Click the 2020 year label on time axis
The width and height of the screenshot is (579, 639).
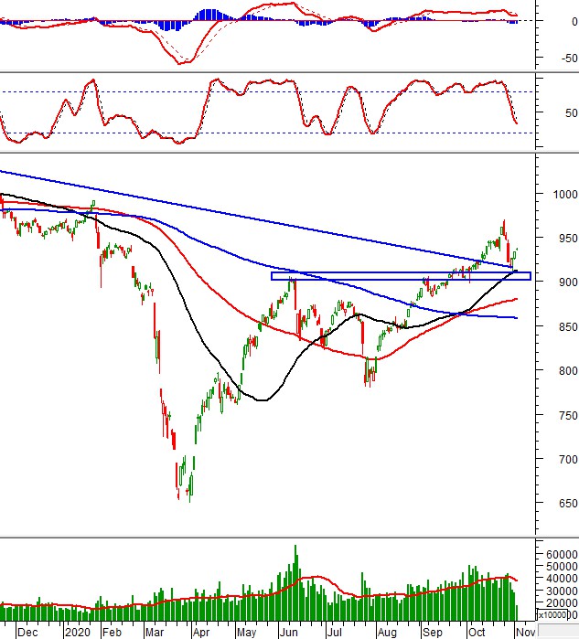click(x=77, y=632)
